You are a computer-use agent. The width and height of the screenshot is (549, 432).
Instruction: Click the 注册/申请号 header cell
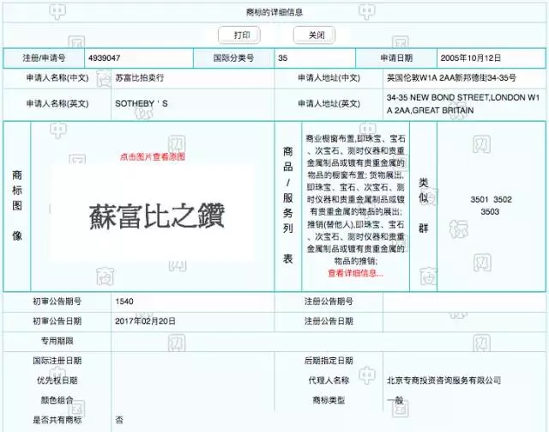[x=44, y=58]
